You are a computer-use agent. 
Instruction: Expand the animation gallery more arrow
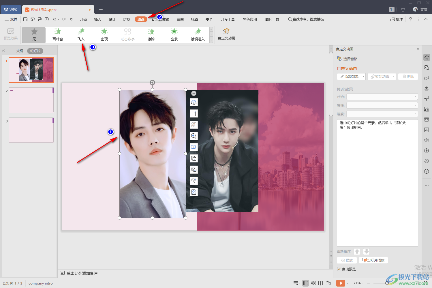[211, 40]
